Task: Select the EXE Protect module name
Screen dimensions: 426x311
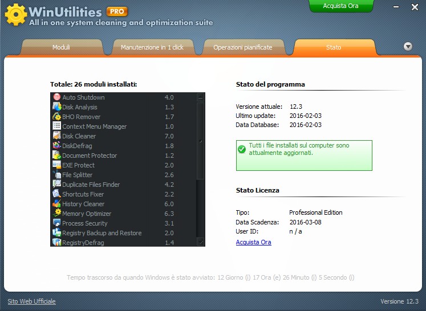Action: 78,165
